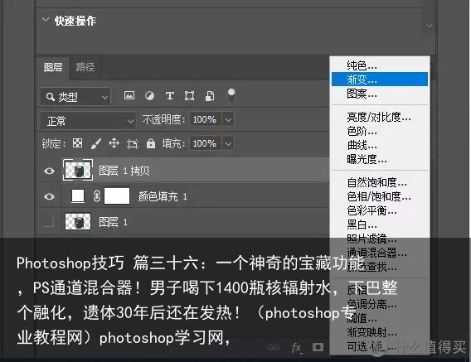
Task: Lock artboard nesting icon
Action: (132, 144)
